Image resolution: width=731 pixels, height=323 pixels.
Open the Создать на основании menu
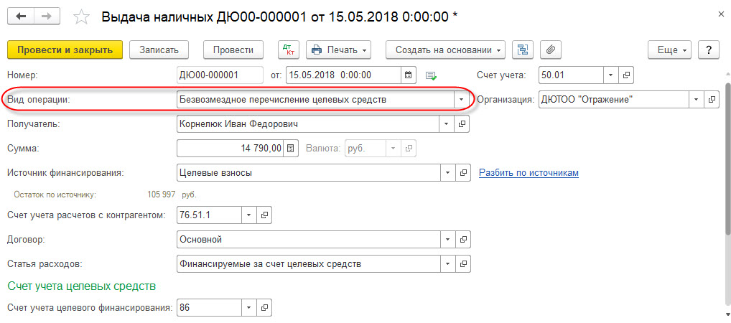point(445,50)
